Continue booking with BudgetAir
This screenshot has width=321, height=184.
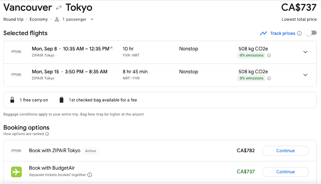(285, 172)
